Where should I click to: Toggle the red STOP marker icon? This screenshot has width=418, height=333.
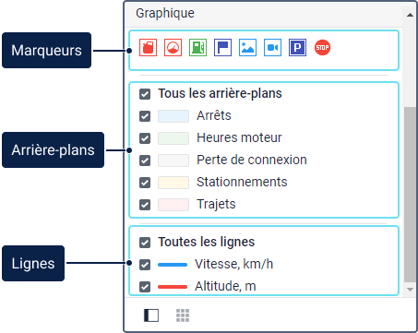(x=322, y=48)
